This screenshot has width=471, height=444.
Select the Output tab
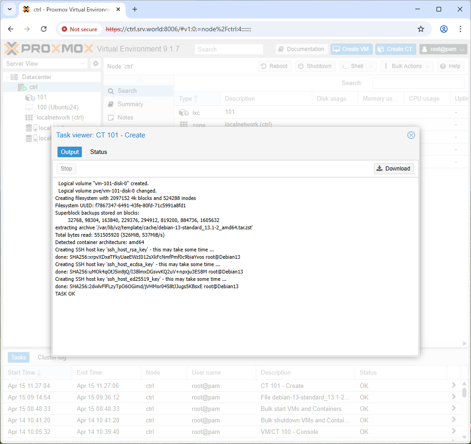(70, 152)
